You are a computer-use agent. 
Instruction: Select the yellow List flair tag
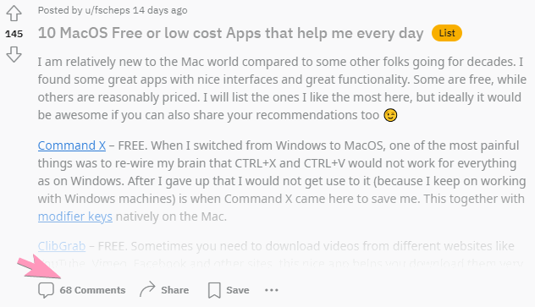pos(447,33)
